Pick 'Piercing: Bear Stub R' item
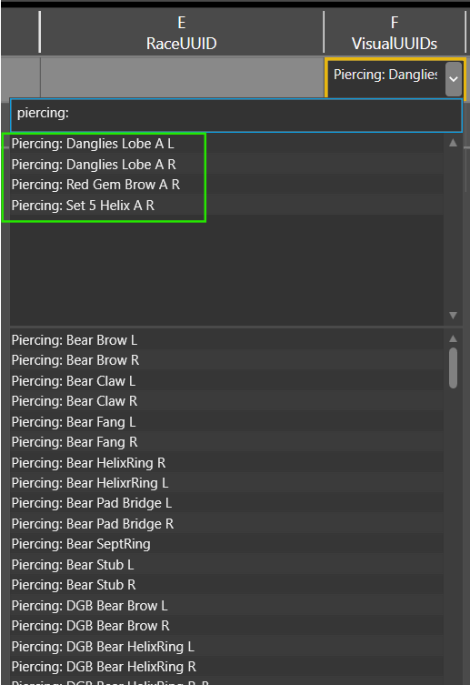Screen dimensions: 470x685 click(x=226, y=585)
